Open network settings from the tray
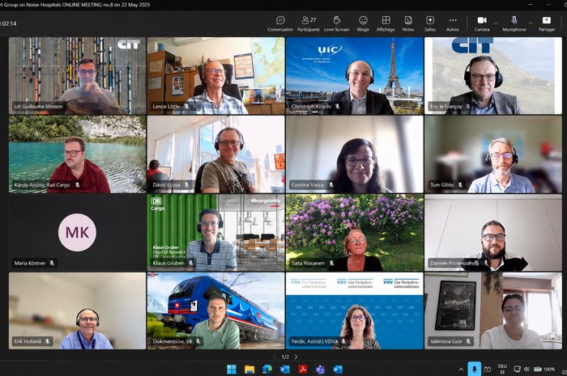The image size is (567, 376). click(x=518, y=370)
